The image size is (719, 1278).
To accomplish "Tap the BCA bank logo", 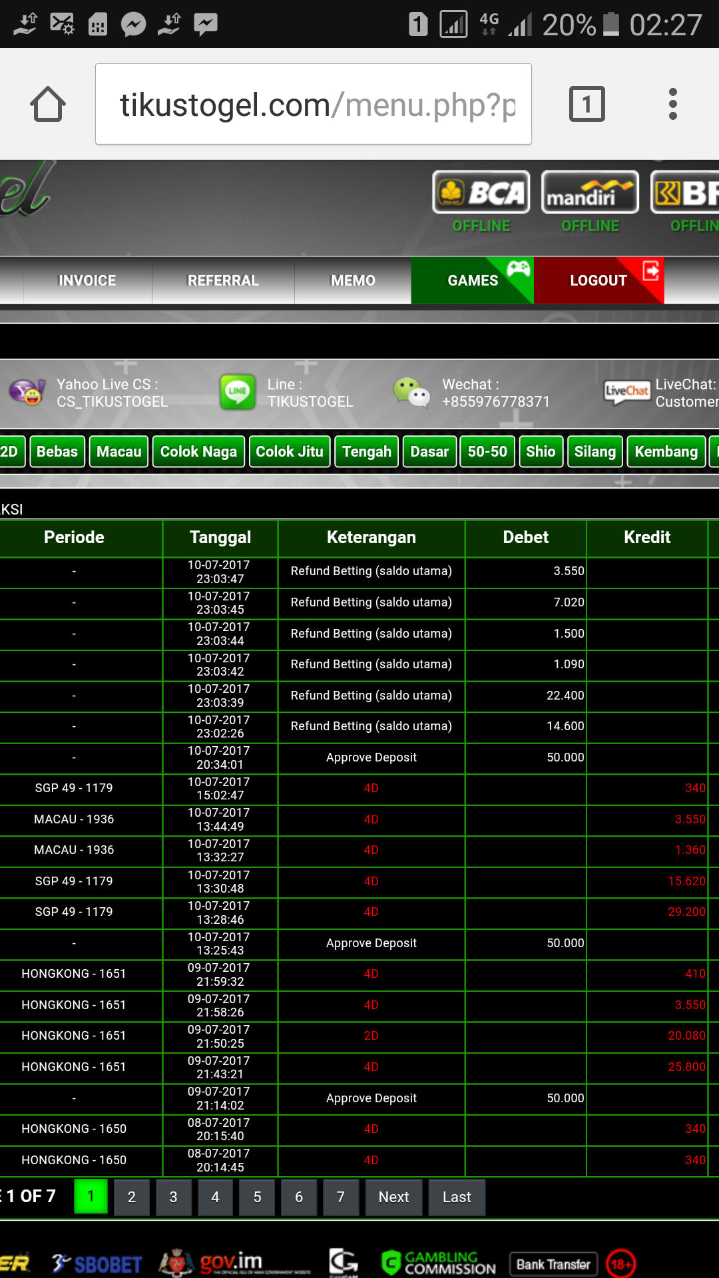I will [481, 192].
